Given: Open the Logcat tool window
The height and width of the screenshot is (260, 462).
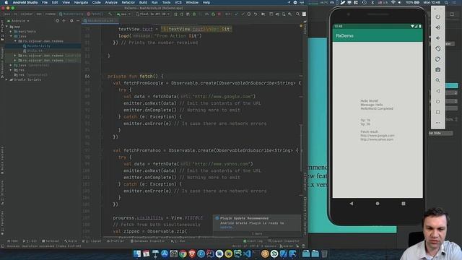Looking at the screenshot, I should point(92,241).
